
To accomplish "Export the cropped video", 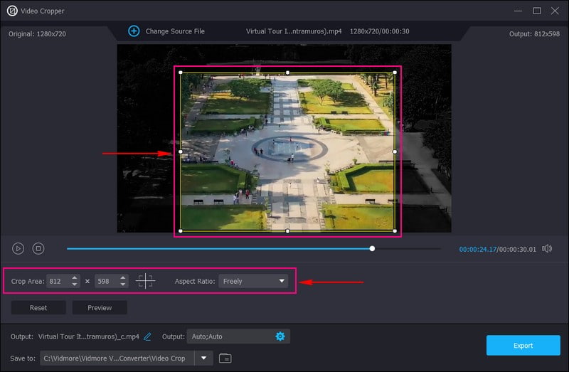I will [523, 346].
